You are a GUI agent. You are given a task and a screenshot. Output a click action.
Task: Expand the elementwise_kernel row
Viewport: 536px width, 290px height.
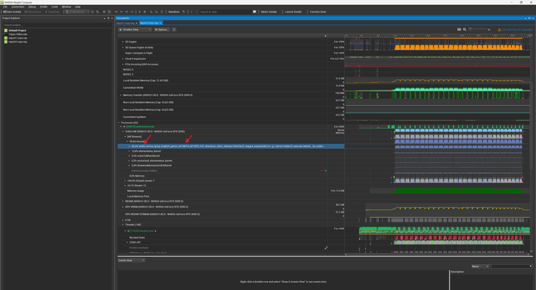coord(129,151)
